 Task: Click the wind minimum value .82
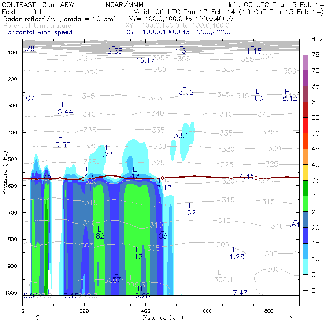point(99,237)
